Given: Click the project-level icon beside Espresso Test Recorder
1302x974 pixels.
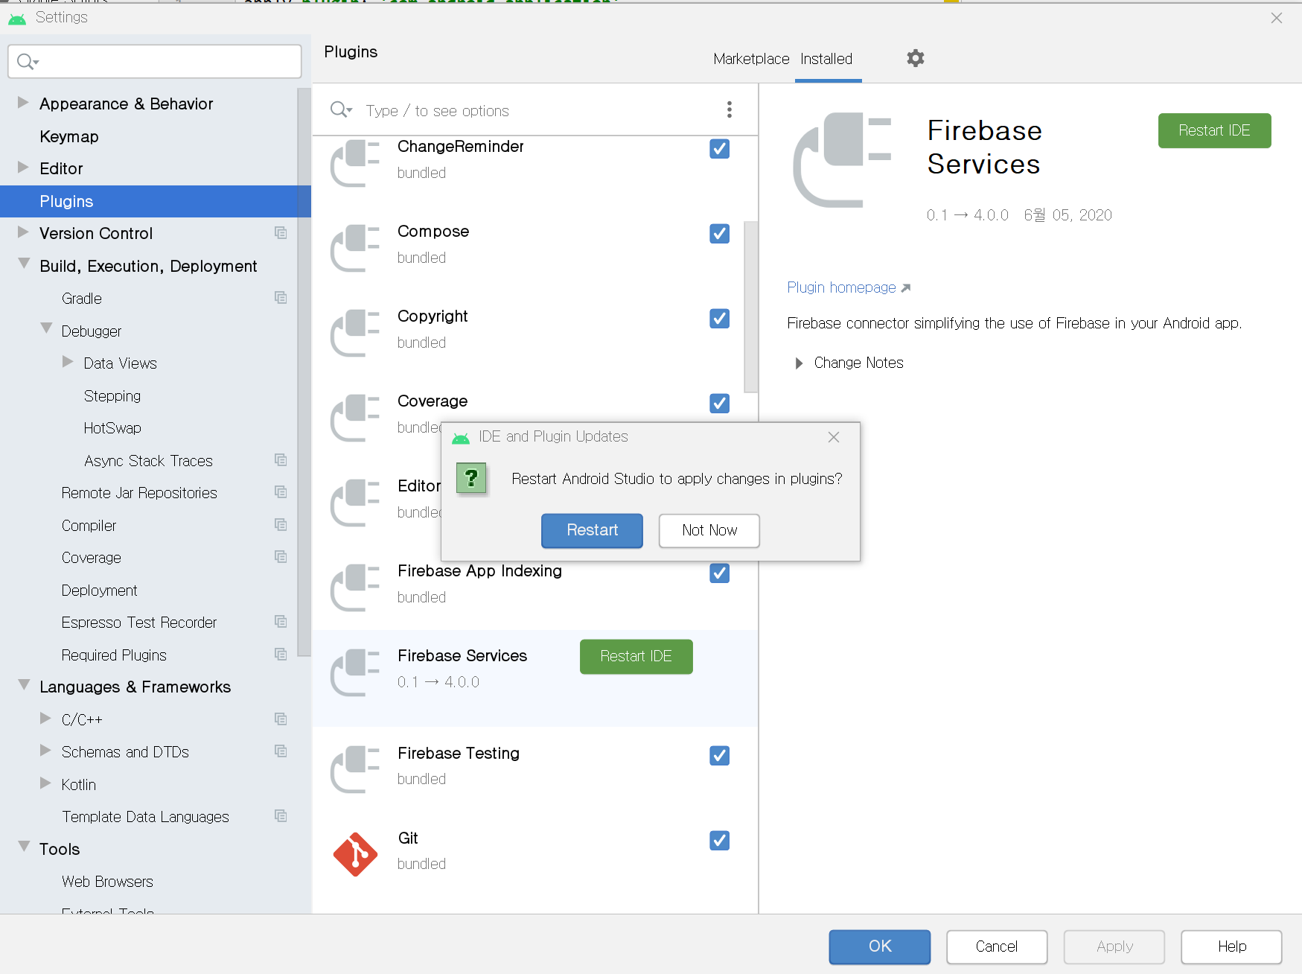Looking at the screenshot, I should tap(281, 622).
